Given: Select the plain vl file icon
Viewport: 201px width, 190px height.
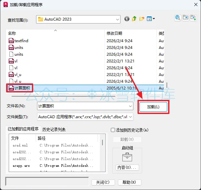Looking at the screenshot, I should (x=11, y=68).
